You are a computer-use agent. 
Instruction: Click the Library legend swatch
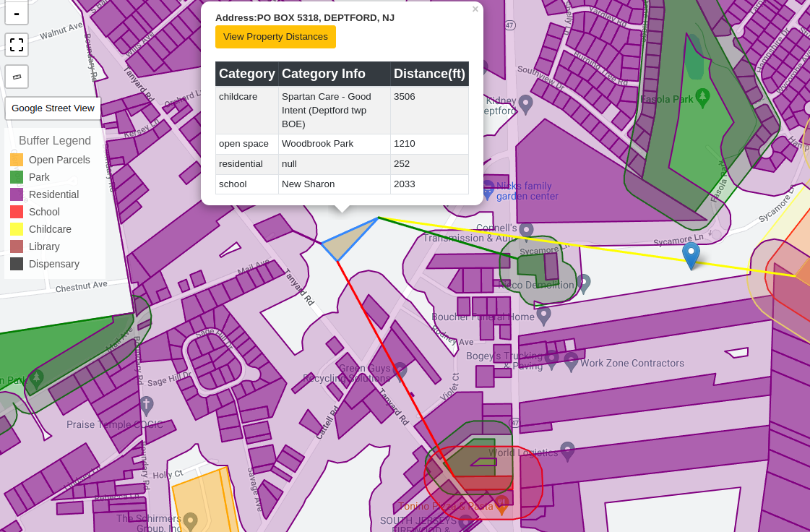[17, 246]
